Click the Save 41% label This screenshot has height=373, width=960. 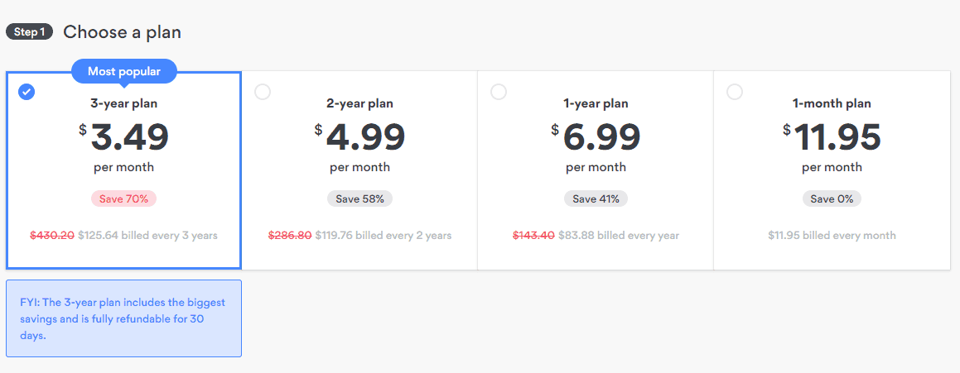pos(596,198)
